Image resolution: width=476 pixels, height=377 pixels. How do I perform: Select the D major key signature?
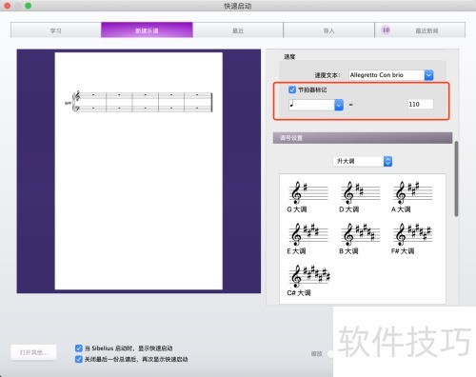coord(360,197)
